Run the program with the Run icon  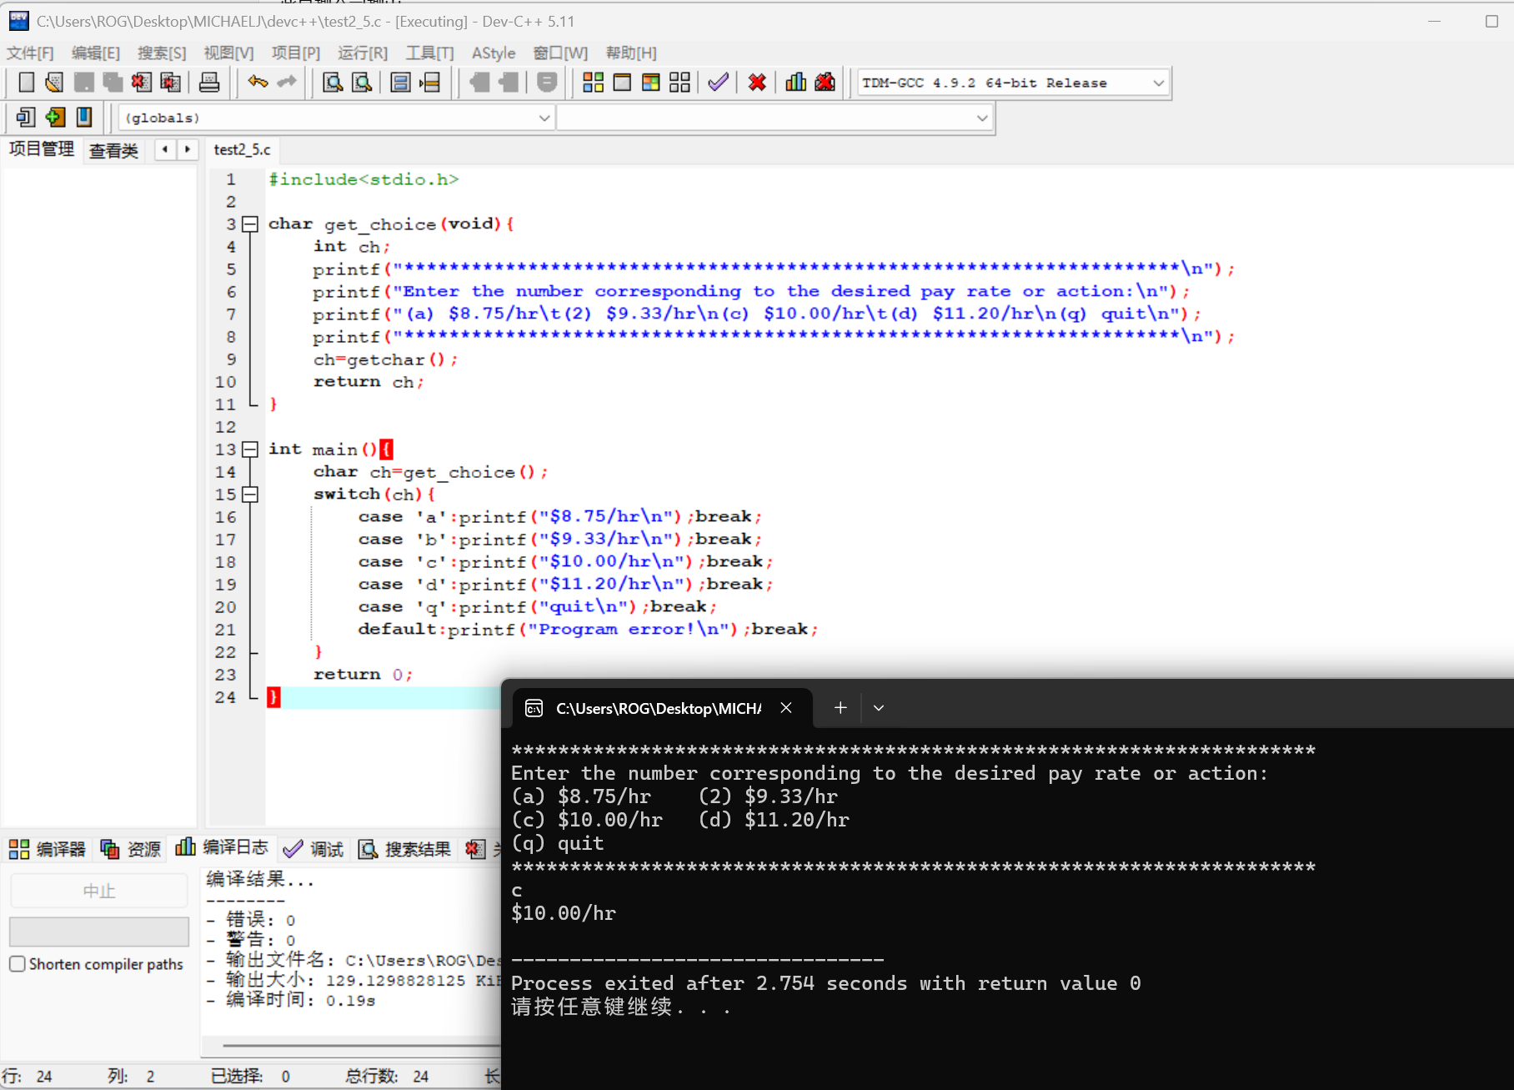pos(622,83)
